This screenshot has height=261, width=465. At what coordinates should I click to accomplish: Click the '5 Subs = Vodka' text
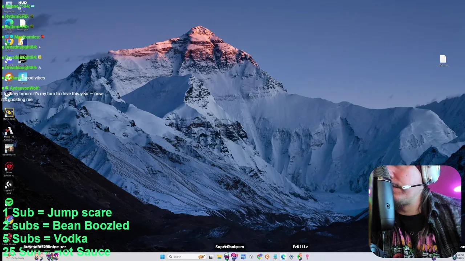pos(45,239)
